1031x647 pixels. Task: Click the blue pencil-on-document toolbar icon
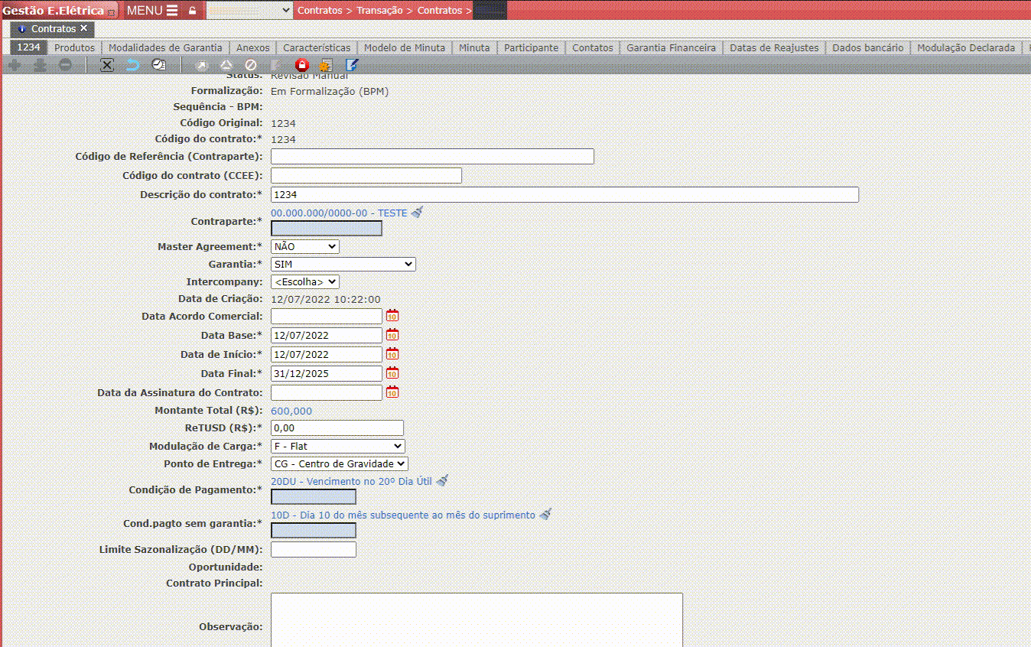(x=351, y=65)
